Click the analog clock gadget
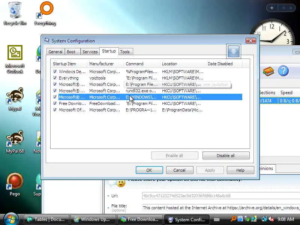 (272, 33)
